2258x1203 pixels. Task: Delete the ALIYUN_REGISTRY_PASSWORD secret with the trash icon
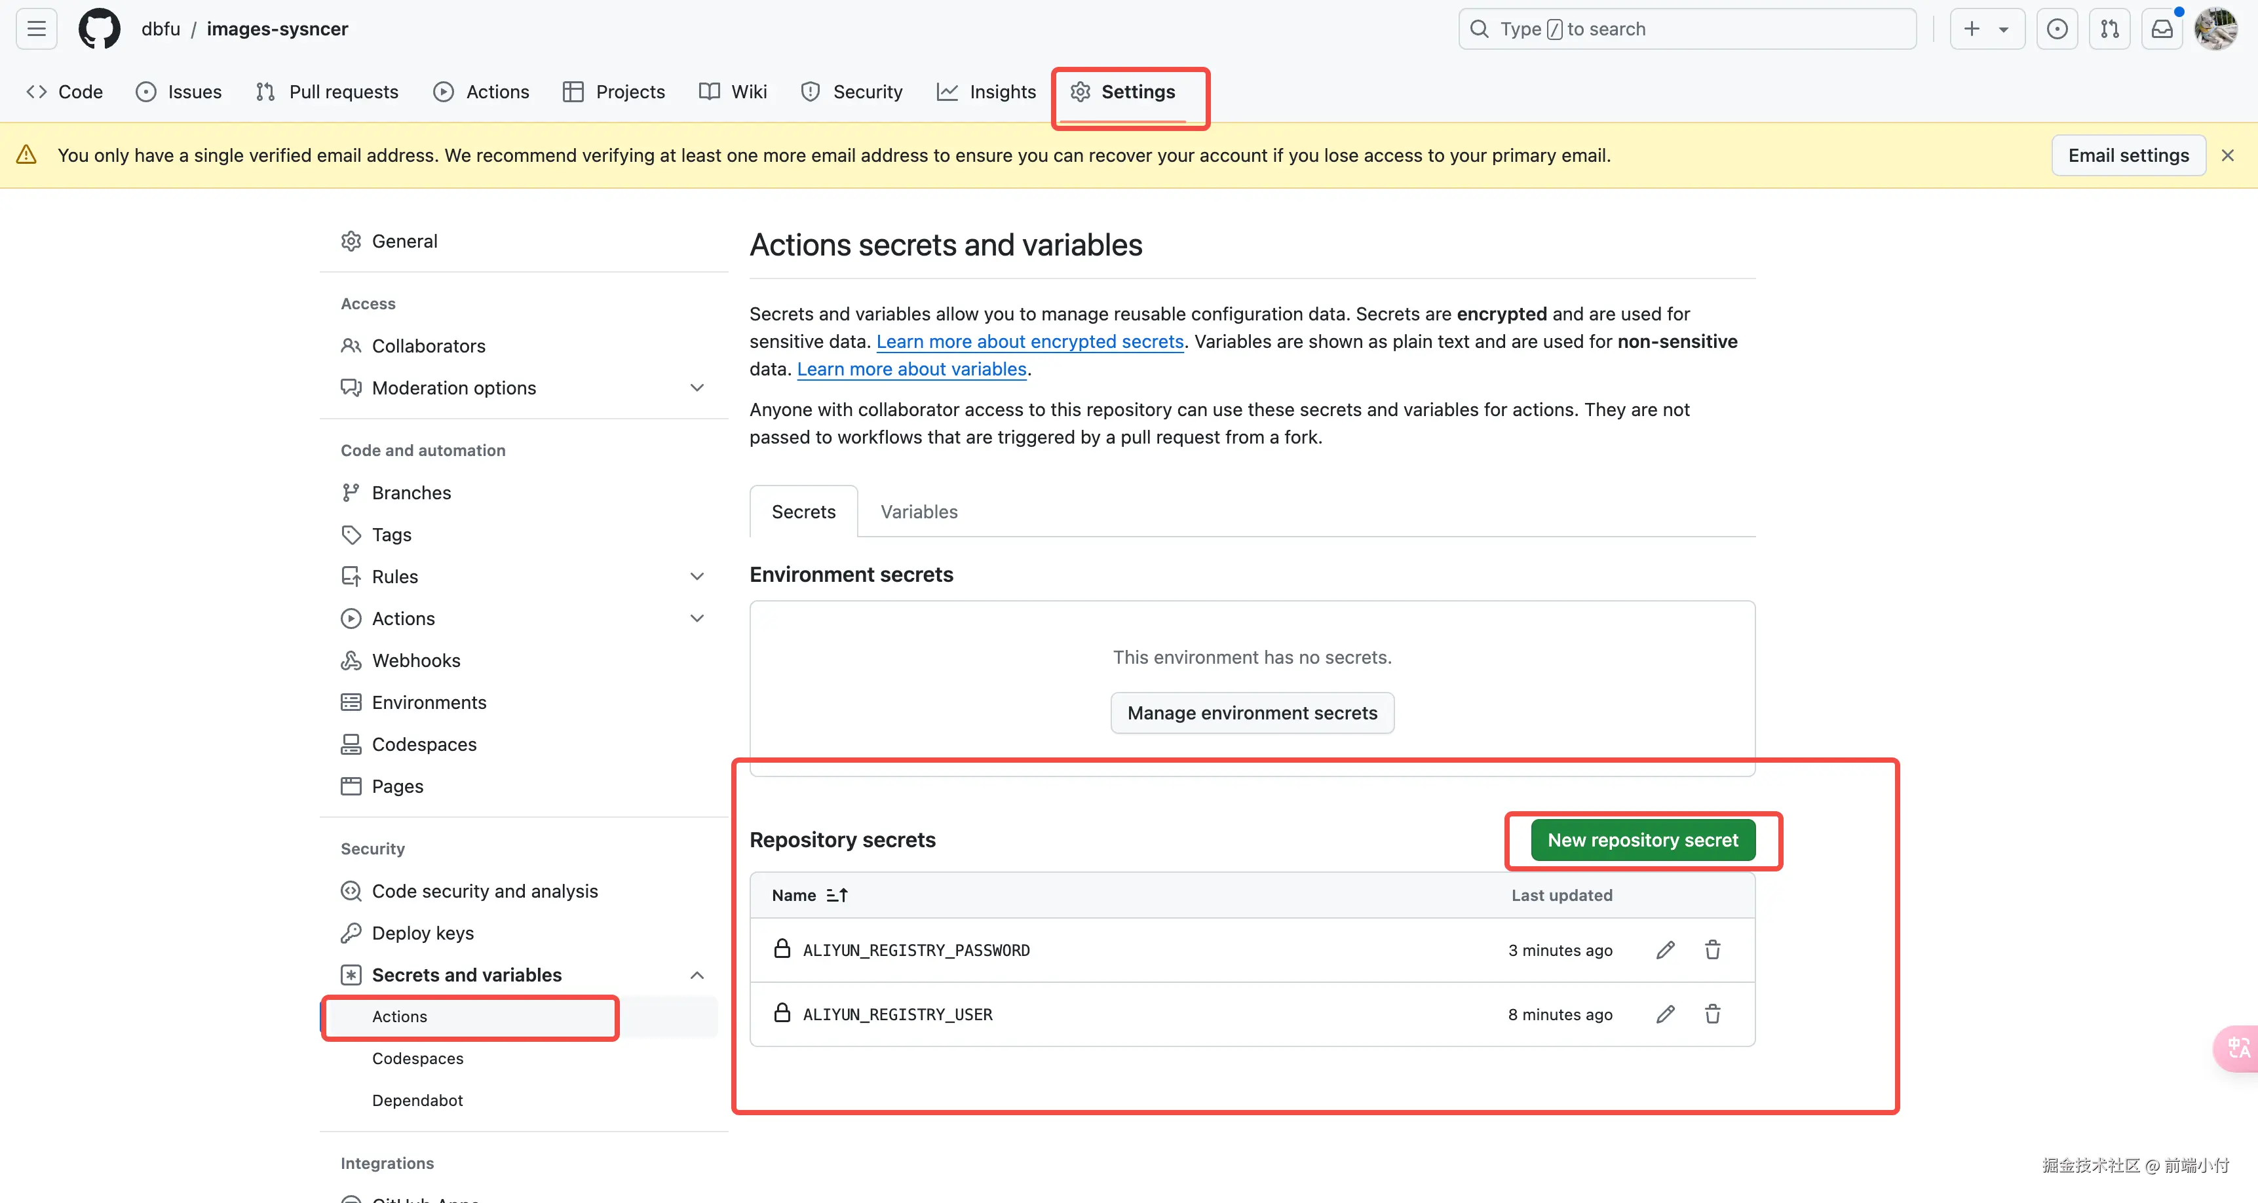1712,949
